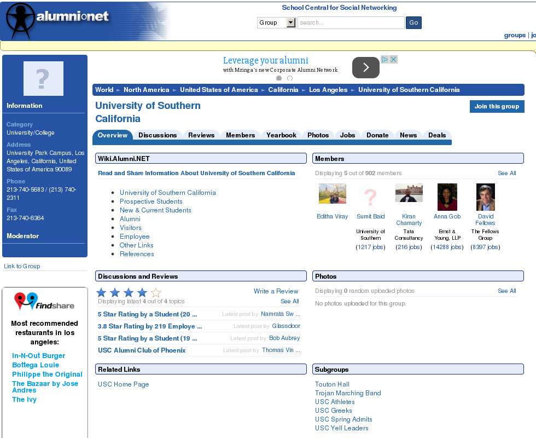
Task: Switch to the Yearbook tab
Action: point(281,135)
